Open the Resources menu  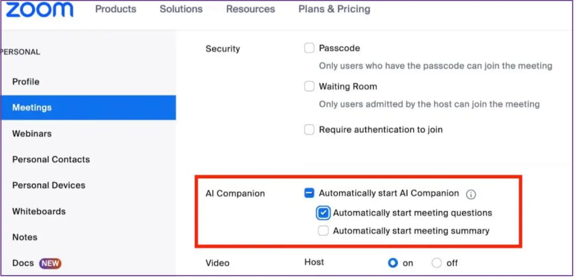pos(250,9)
